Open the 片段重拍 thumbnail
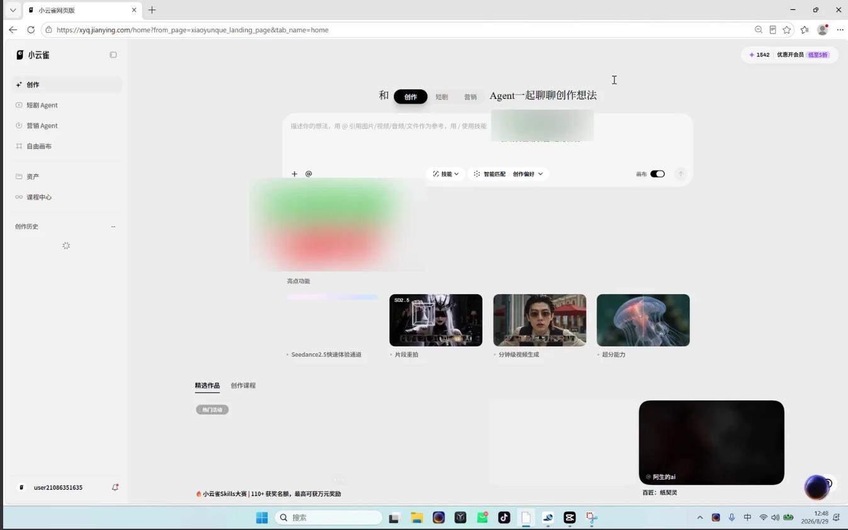The height and width of the screenshot is (530, 848). tap(436, 320)
